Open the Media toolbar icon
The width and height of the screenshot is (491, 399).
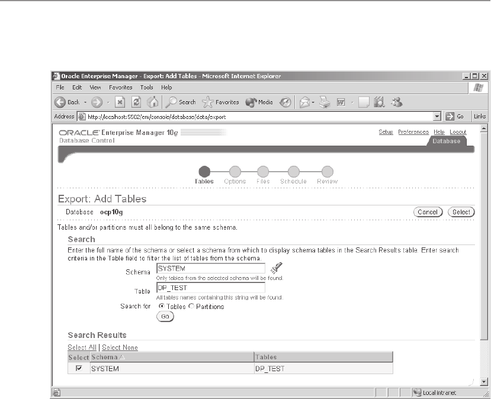(251, 102)
